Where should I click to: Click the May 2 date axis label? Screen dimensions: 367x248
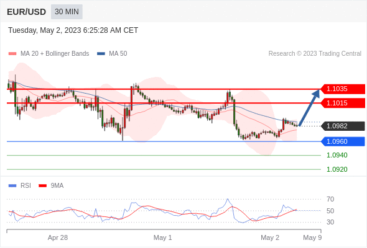tap(270, 237)
